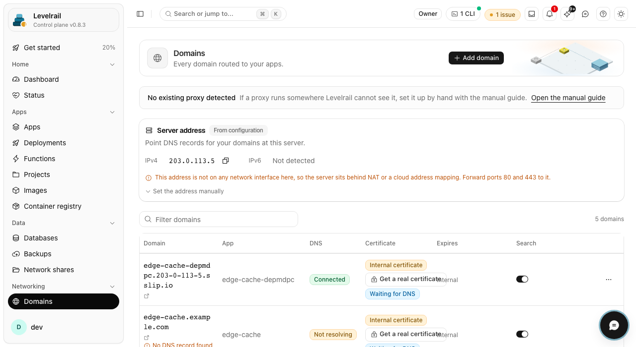Open Container registry
The image size is (636, 347).
(x=64, y=206)
